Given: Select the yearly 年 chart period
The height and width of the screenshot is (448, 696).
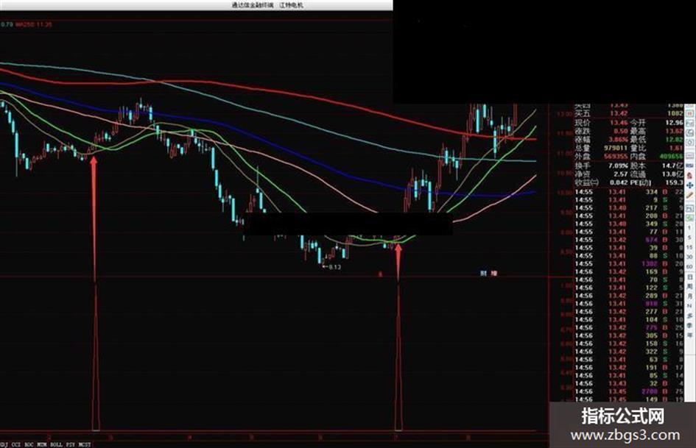Looking at the screenshot, I should (x=689, y=335).
